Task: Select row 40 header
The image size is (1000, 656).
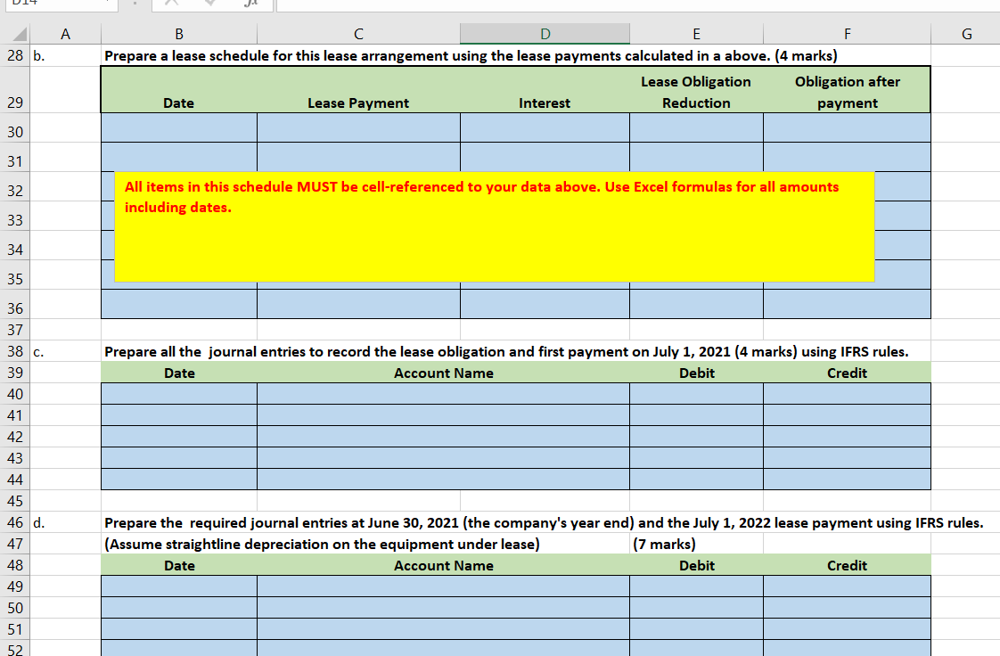Action: (15, 394)
